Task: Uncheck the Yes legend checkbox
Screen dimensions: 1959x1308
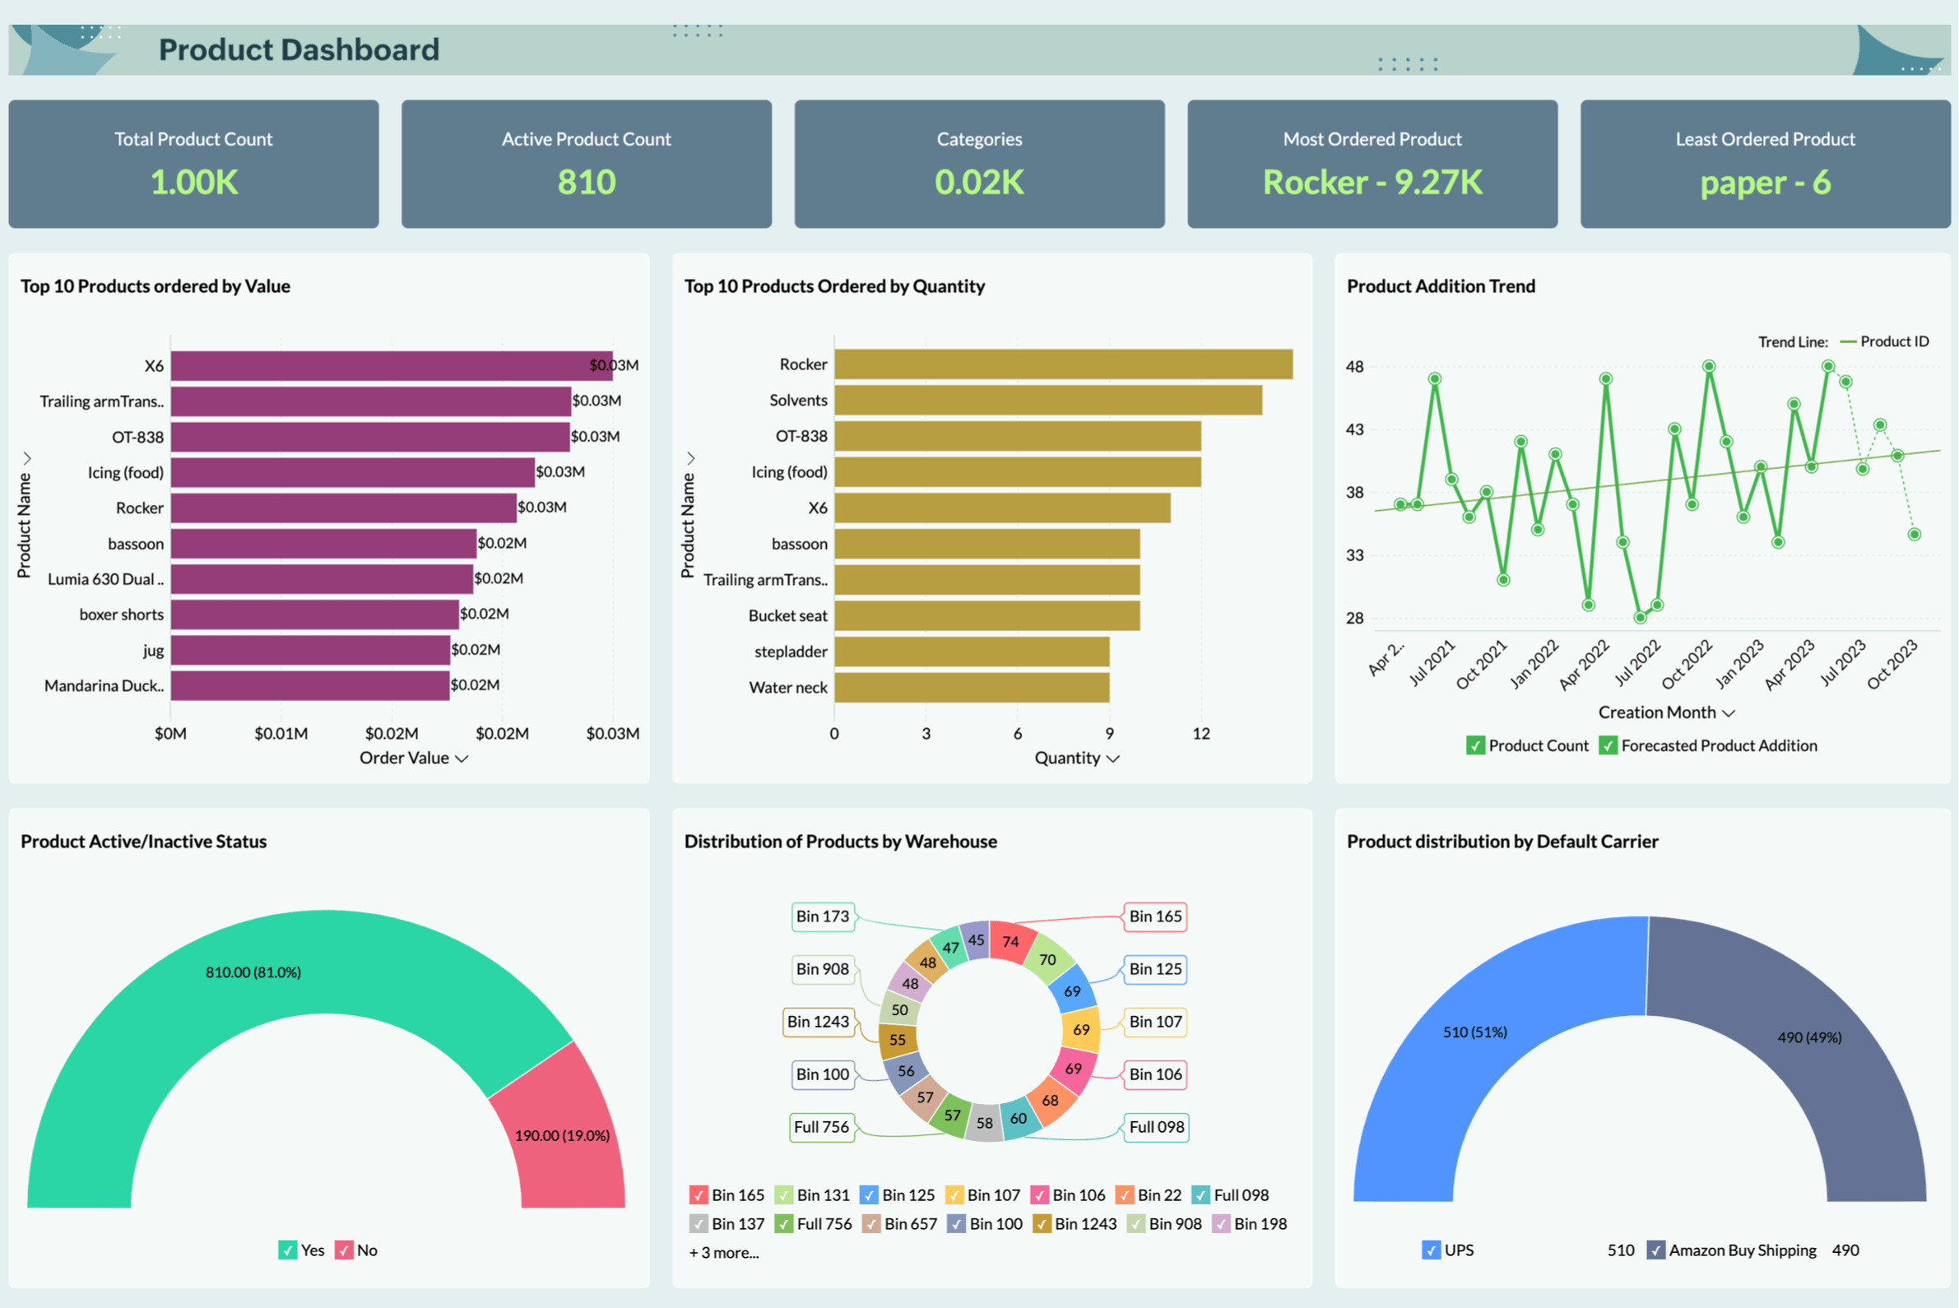Action: coord(287,1250)
